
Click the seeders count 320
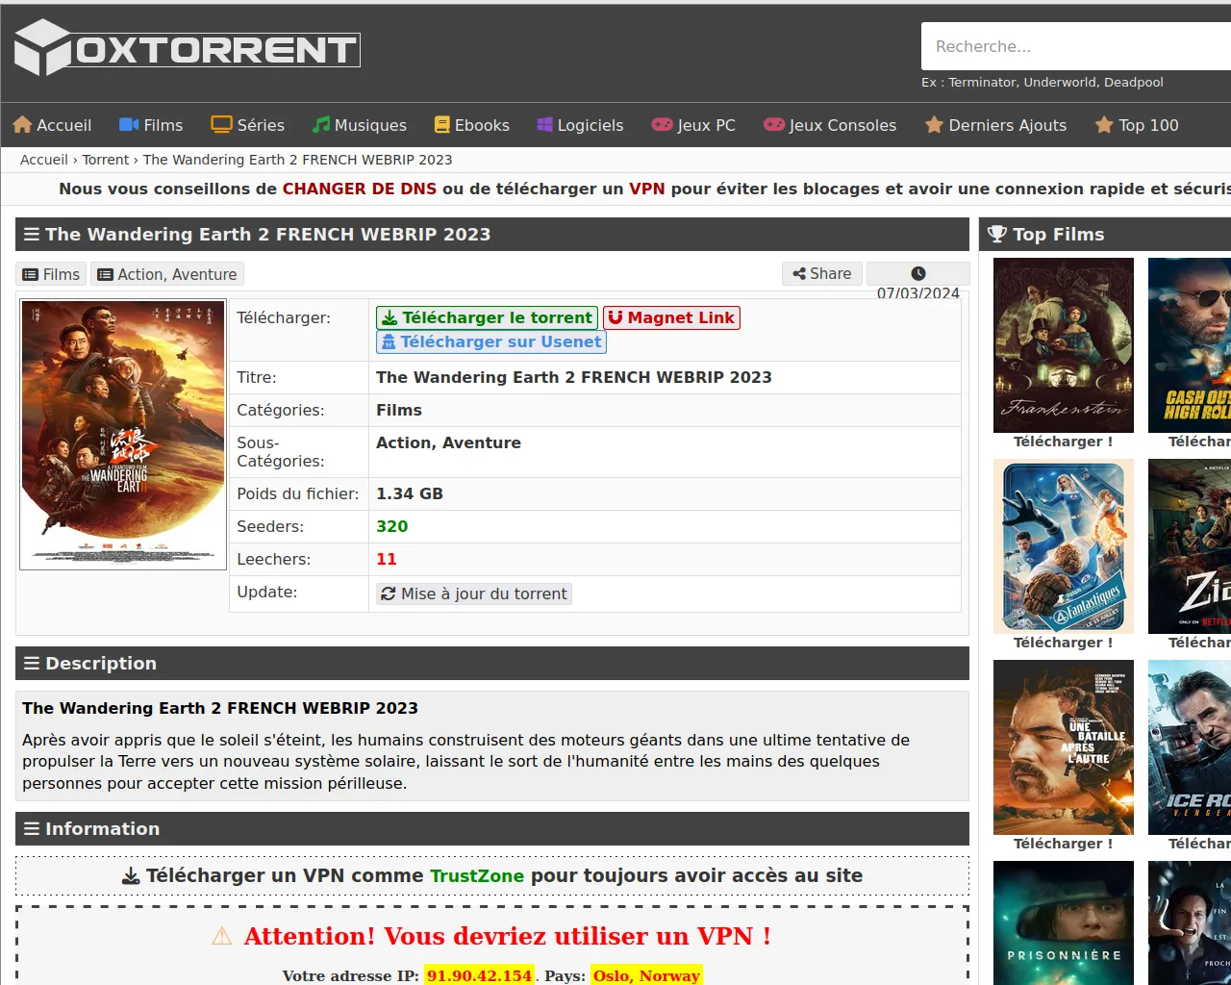392,526
